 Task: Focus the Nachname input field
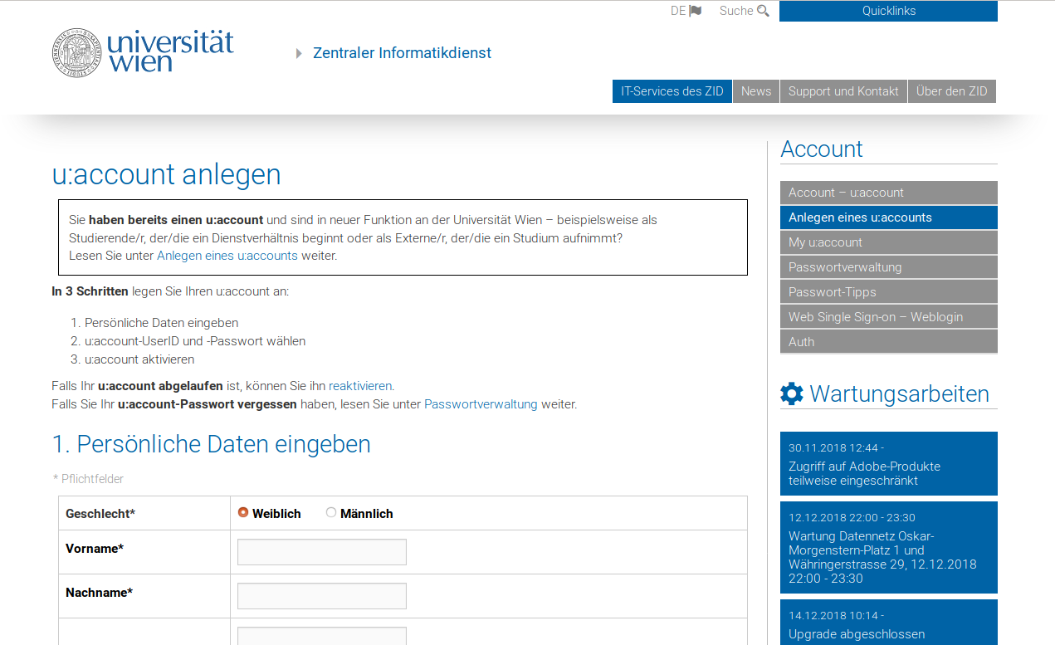(x=322, y=596)
